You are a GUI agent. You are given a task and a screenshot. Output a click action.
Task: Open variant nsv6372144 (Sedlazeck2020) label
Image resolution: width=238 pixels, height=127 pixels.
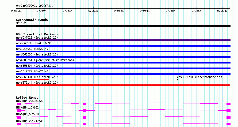tap(37, 83)
